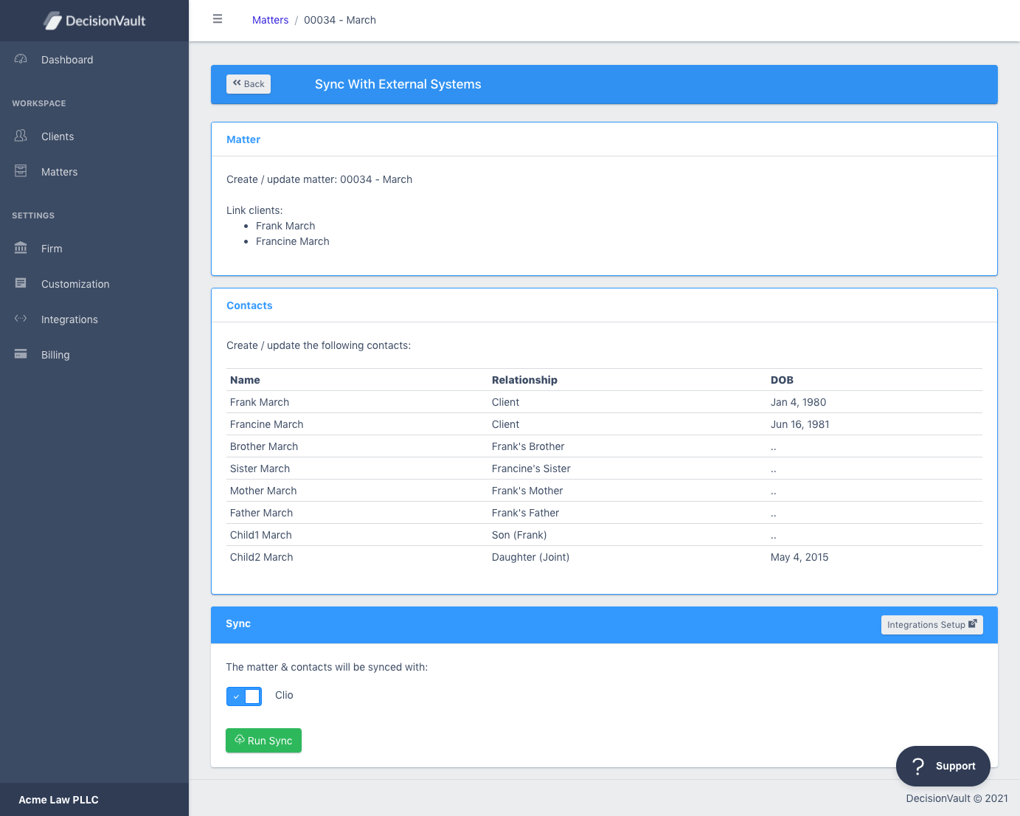The width and height of the screenshot is (1020, 816).
Task: Click Acme Law PLLC firm label
Action: point(59,800)
